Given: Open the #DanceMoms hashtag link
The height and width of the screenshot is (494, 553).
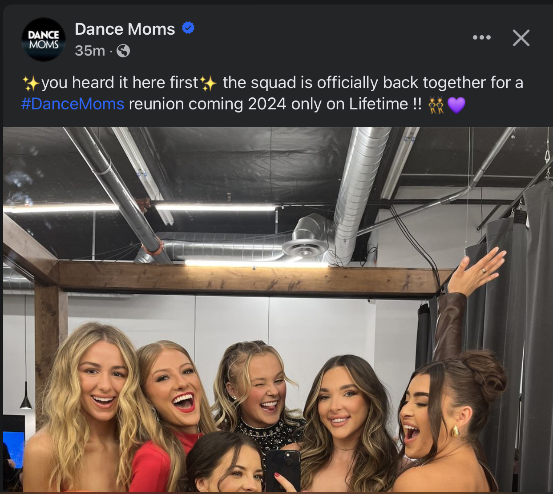Looking at the screenshot, I should tap(73, 104).
